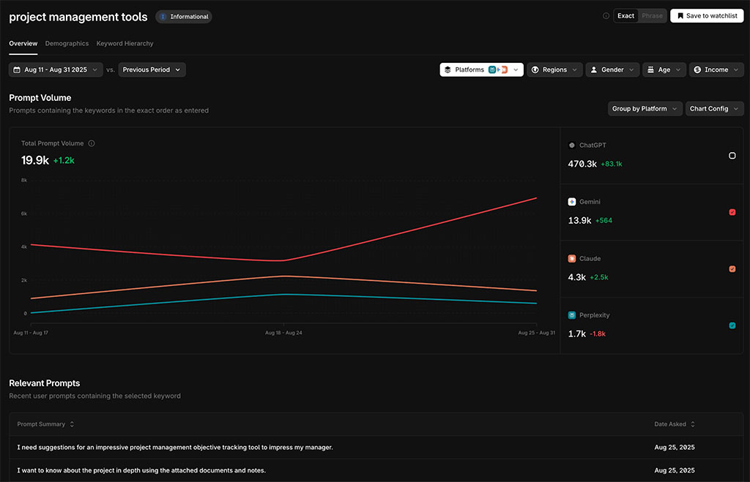Image resolution: width=750 pixels, height=482 pixels.
Task: Click the Save to watchlist button
Action: pos(706,15)
